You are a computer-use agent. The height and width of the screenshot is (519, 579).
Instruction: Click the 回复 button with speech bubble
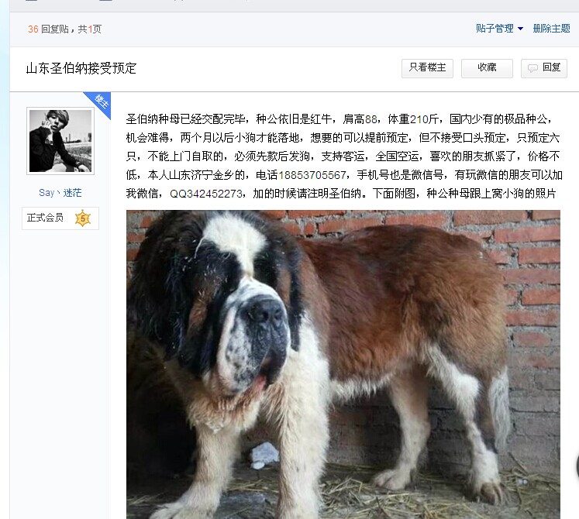coord(543,68)
